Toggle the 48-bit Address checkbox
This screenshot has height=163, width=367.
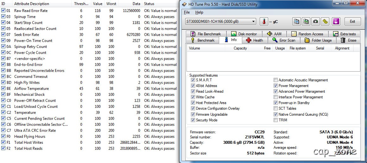click(193, 85)
